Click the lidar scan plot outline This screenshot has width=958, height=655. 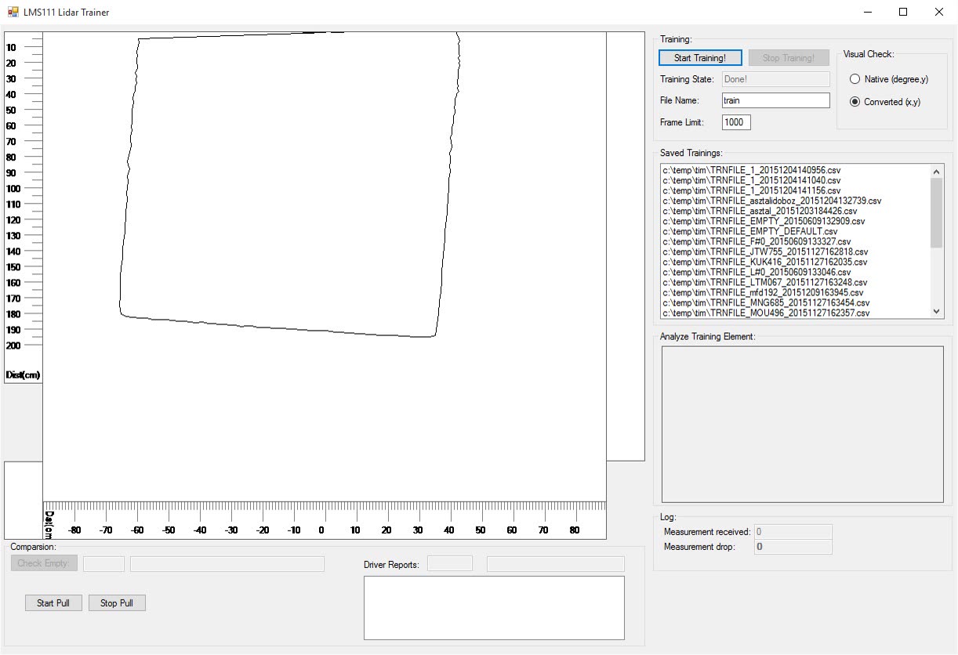(x=288, y=184)
